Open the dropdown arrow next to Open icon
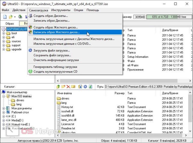The height and width of the screenshot is (143, 193). 15,17
